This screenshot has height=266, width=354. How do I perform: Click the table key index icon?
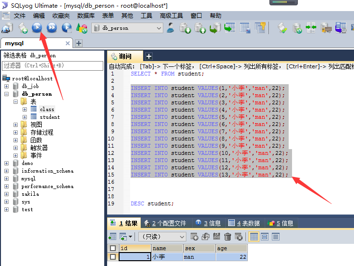[260, 27]
